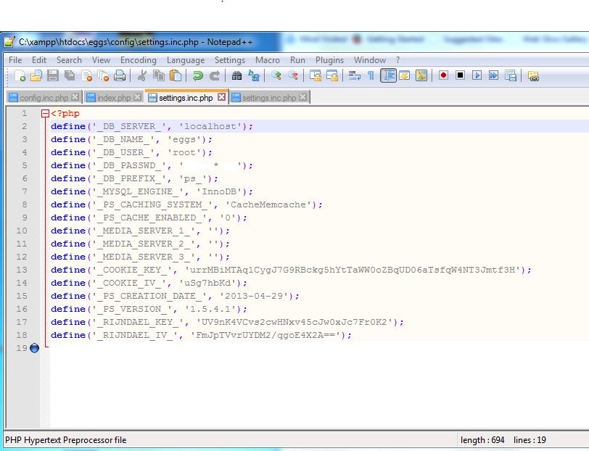The image size is (589, 451).
Task: Click the Zoom Out magnifier icon
Action: [293, 76]
